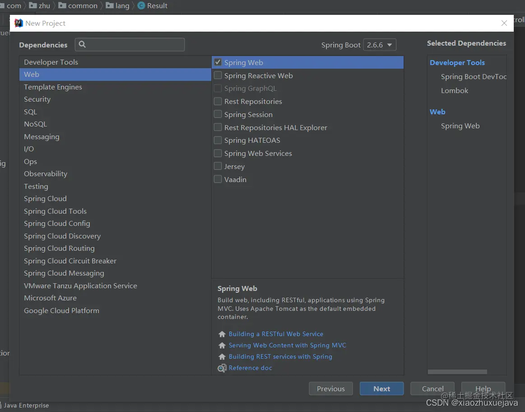Click the class icon next to Result breadcrumb

(x=141, y=6)
